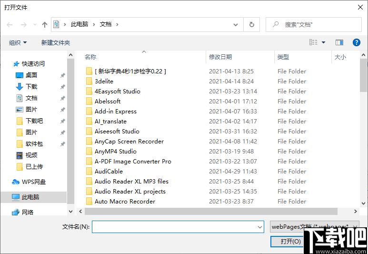Open 文档 in quick access
The width and height of the screenshot is (368, 254).
31,98
